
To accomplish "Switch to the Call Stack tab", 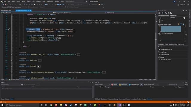I will point(98,99).
